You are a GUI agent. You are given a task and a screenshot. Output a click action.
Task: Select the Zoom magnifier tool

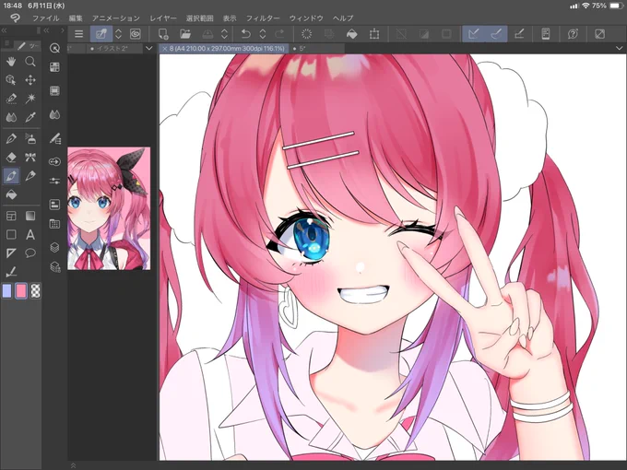point(30,61)
